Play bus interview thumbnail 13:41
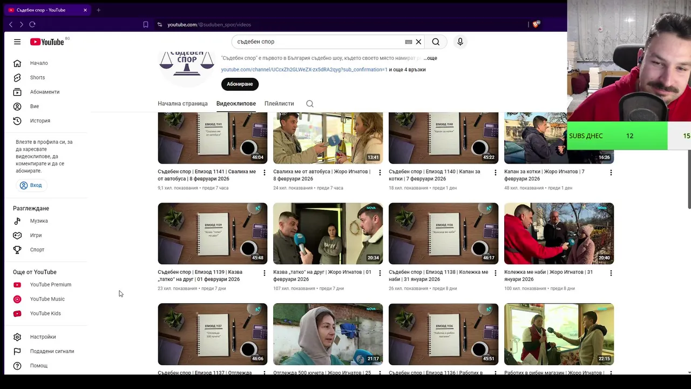 pyautogui.click(x=328, y=138)
